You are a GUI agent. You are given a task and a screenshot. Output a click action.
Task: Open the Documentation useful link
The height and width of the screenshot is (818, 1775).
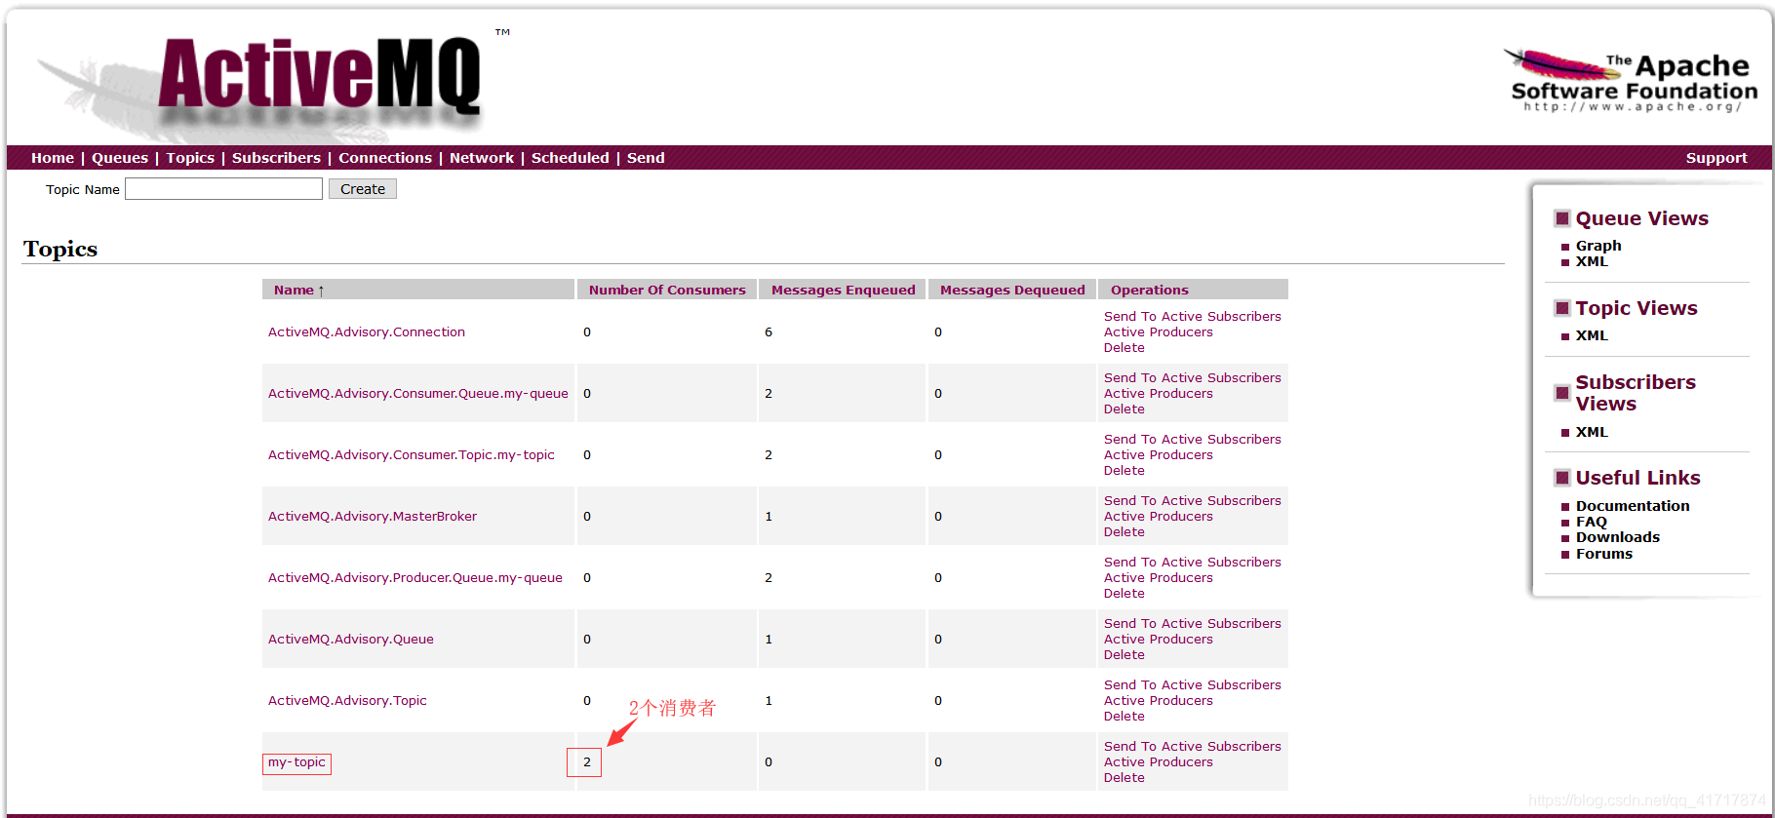coord(1633,506)
